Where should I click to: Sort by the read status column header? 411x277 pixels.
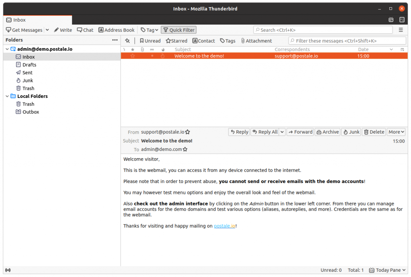[152, 49]
